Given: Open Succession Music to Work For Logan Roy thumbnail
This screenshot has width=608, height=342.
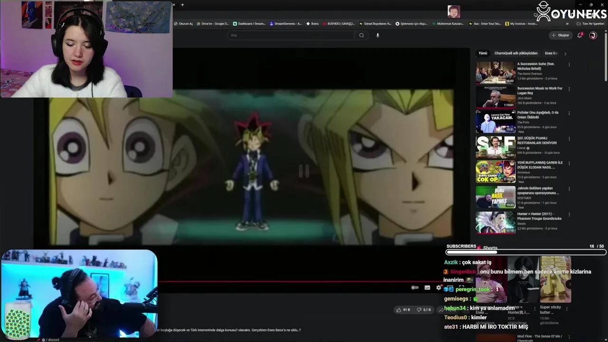Looking at the screenshot, I should pyautogui.click(x=495, y=97).
